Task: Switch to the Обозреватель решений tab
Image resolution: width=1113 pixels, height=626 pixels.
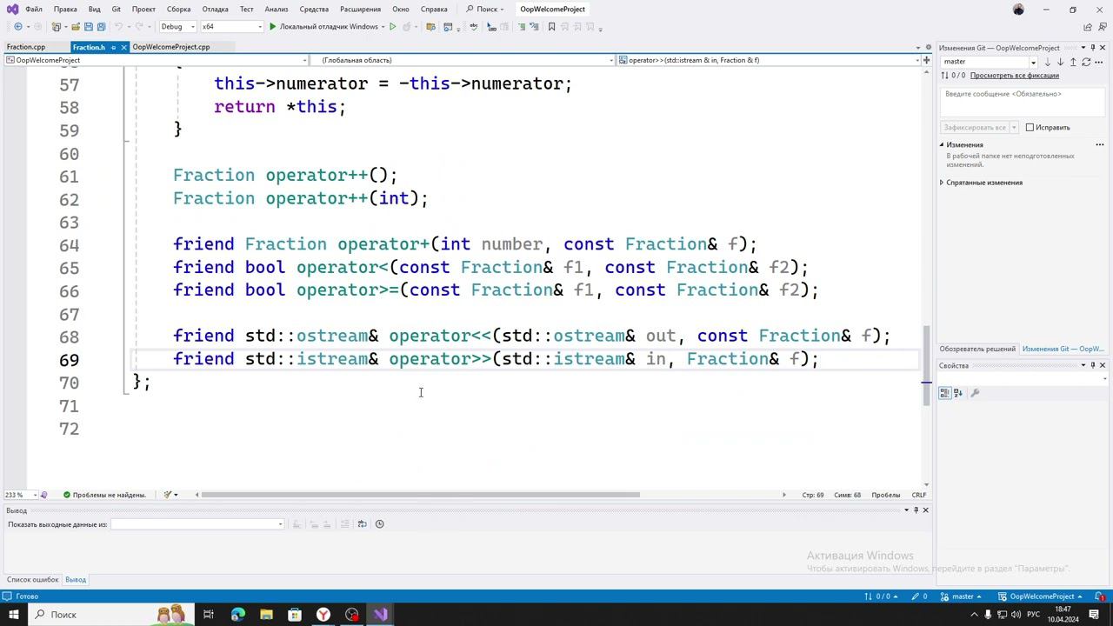Action: tap(977, 349)
